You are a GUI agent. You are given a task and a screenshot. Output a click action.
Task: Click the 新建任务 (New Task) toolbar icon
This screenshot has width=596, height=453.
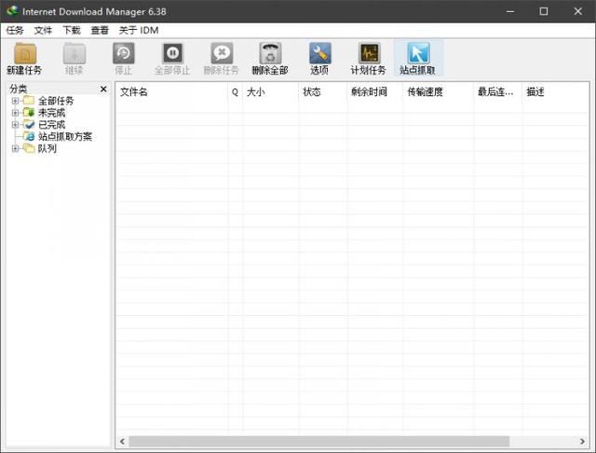click(x=24, y=54)
